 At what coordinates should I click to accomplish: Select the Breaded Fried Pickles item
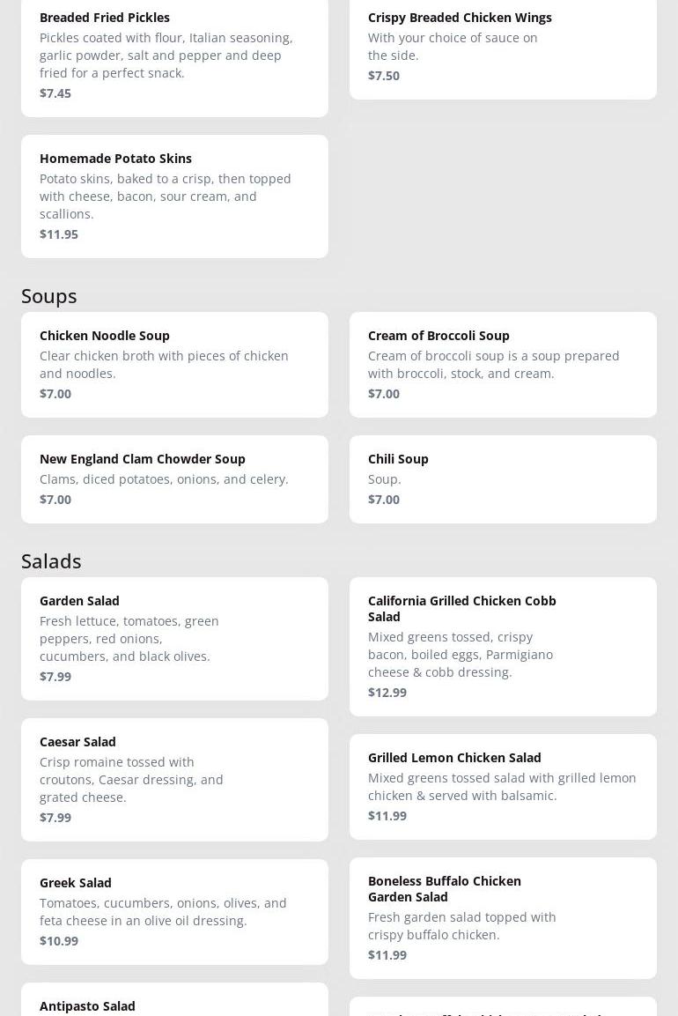click(174, 55)
